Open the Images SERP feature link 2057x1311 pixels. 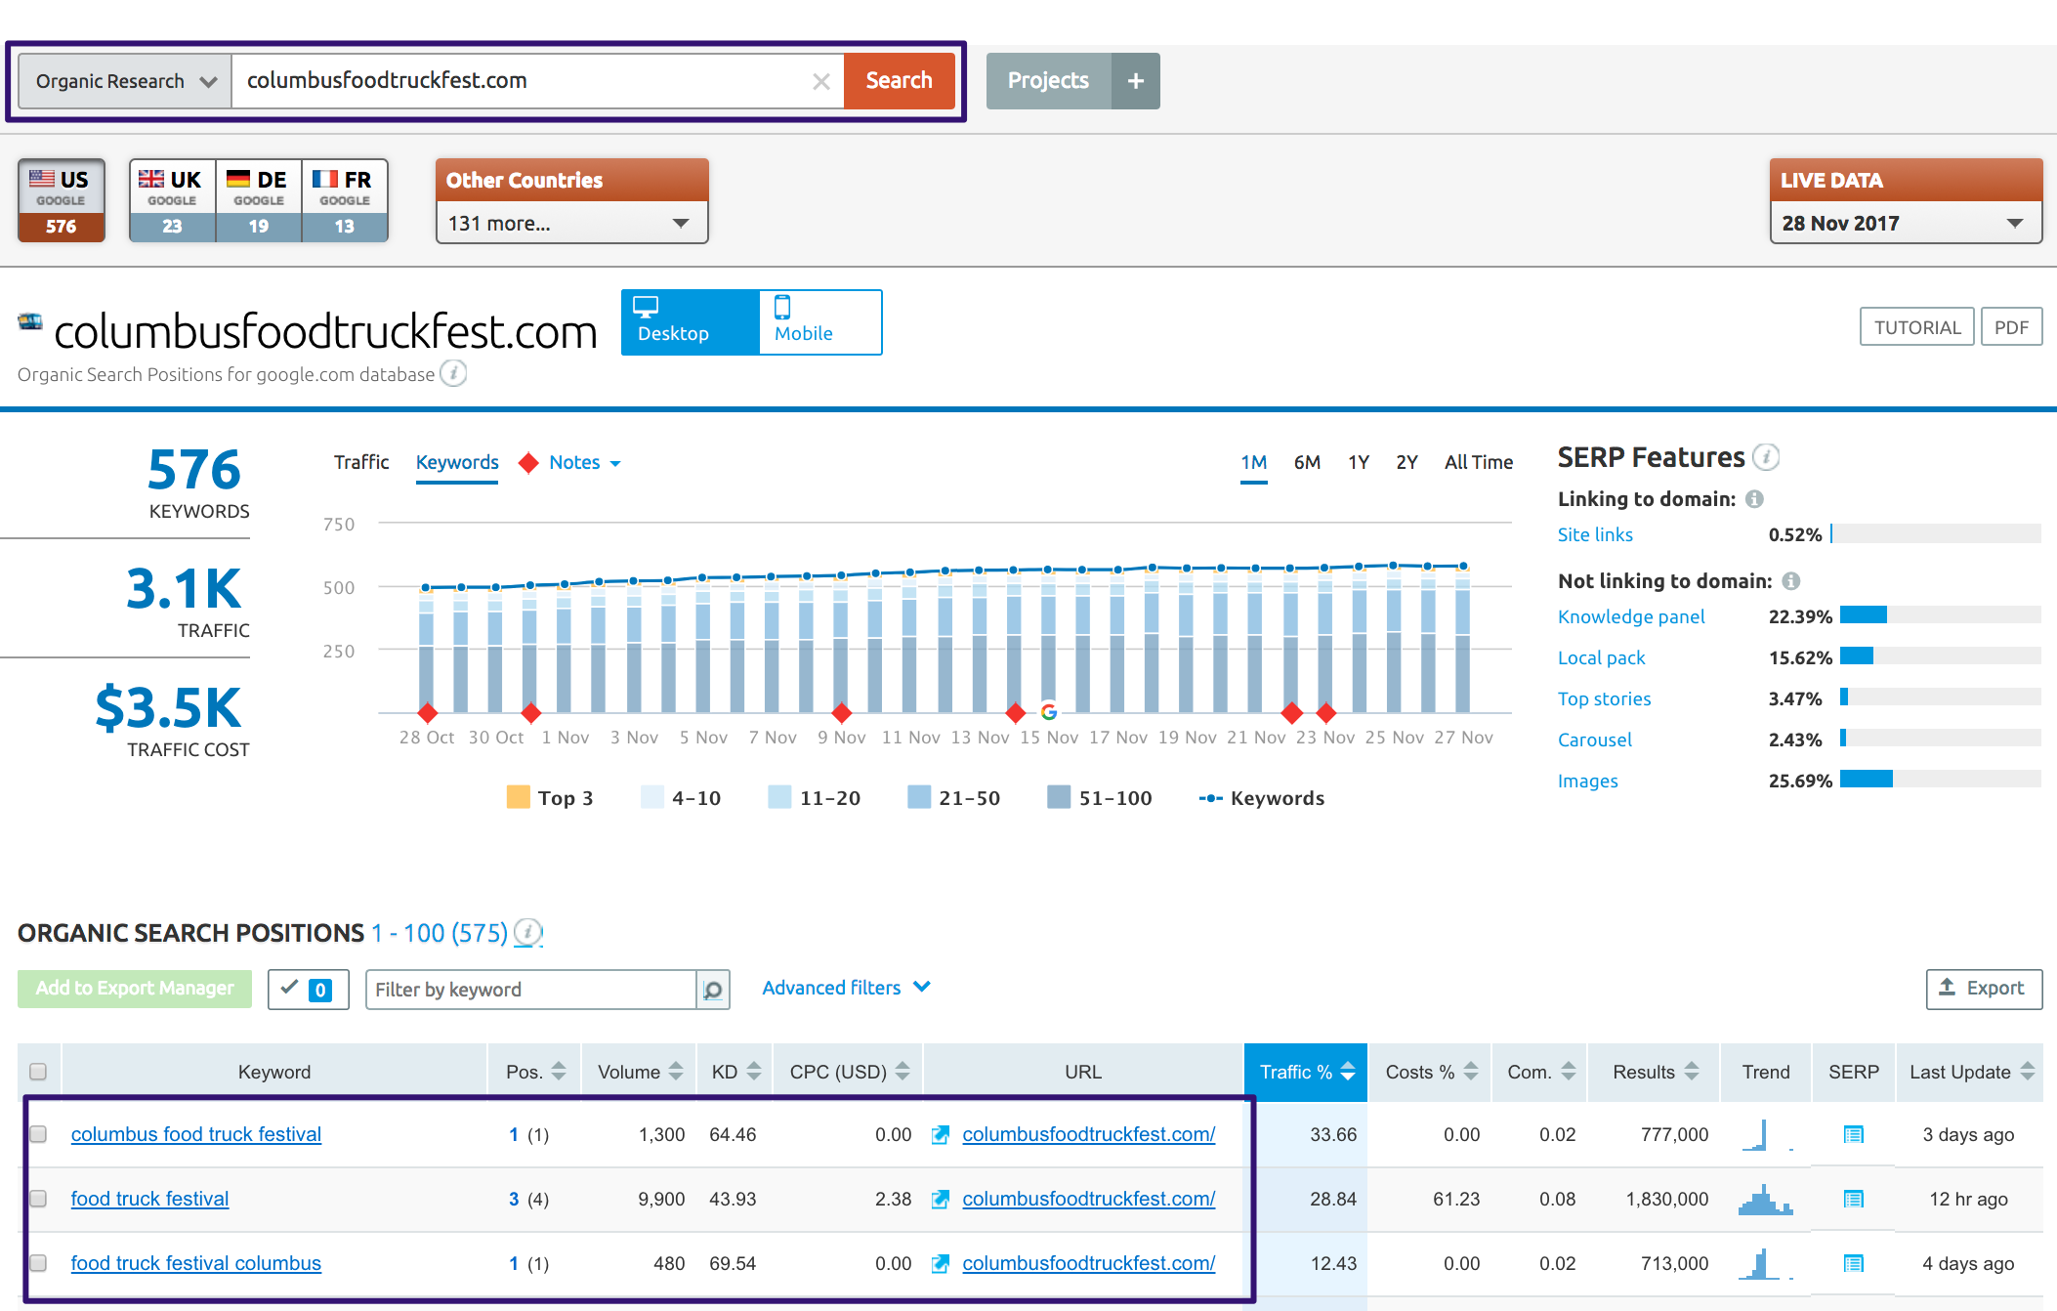(x=1588, y=781)
